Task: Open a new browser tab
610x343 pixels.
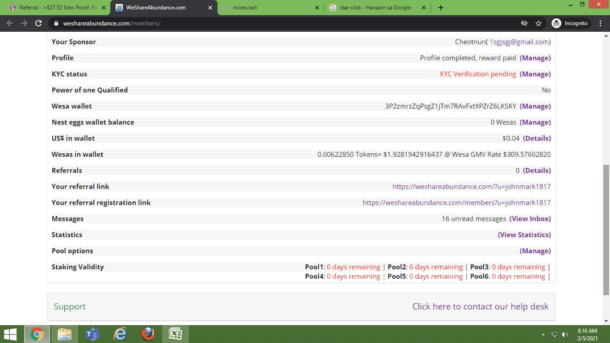Action: [x=441, y=8]
